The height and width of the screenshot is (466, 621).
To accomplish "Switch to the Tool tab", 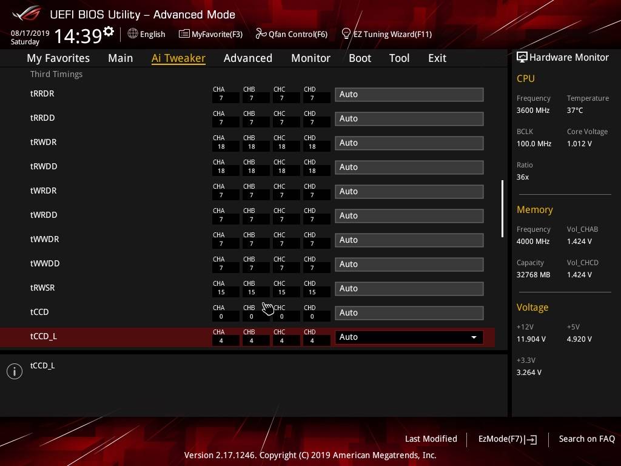I will (x=399, y=58).
